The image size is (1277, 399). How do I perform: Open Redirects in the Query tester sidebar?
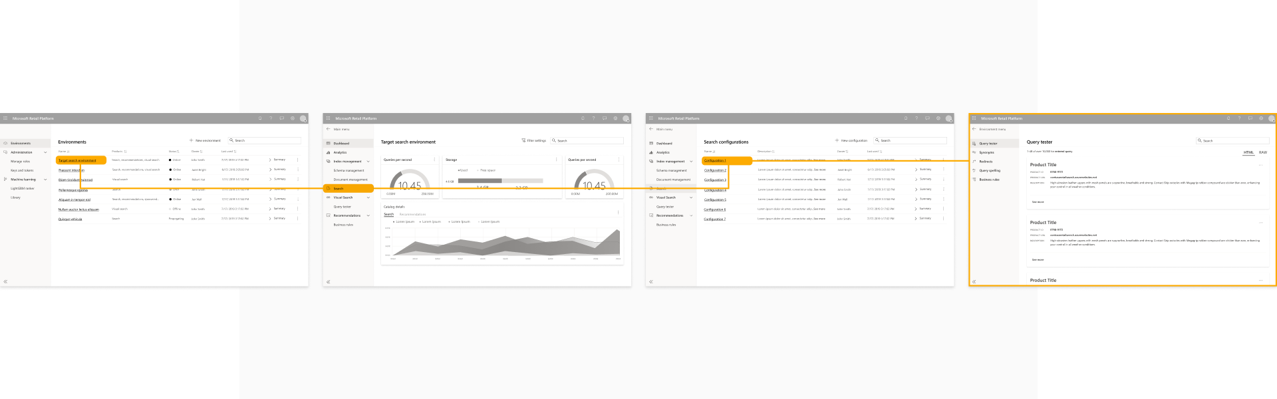pyautogui.click(x=986, y=162)
